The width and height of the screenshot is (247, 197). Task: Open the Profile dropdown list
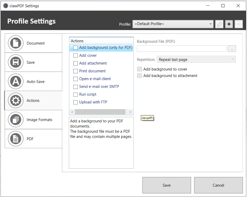point(173,24)
